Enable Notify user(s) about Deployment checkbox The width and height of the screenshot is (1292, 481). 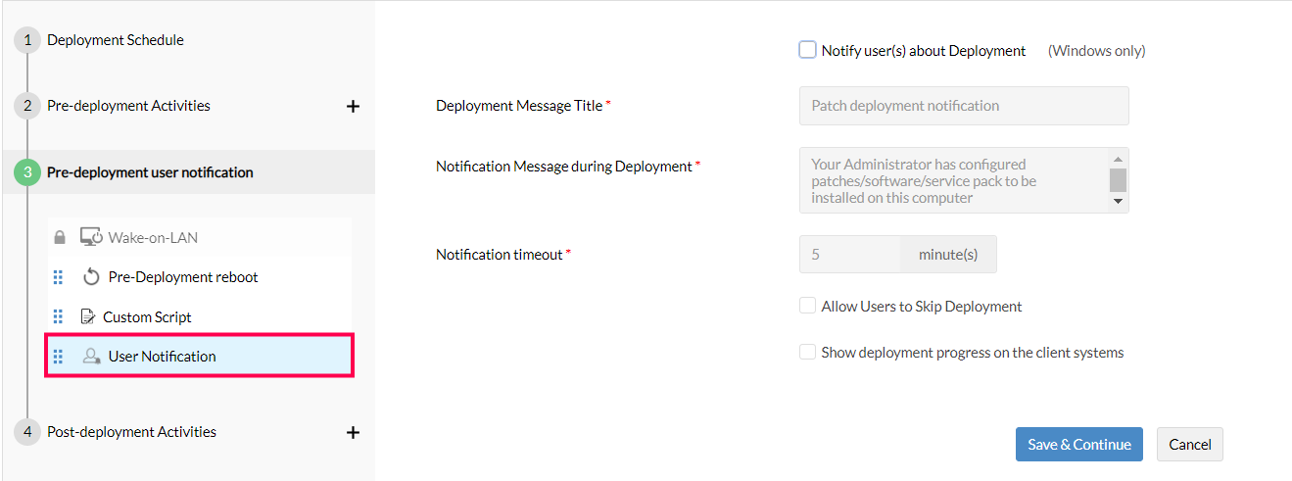click(807, 50)
